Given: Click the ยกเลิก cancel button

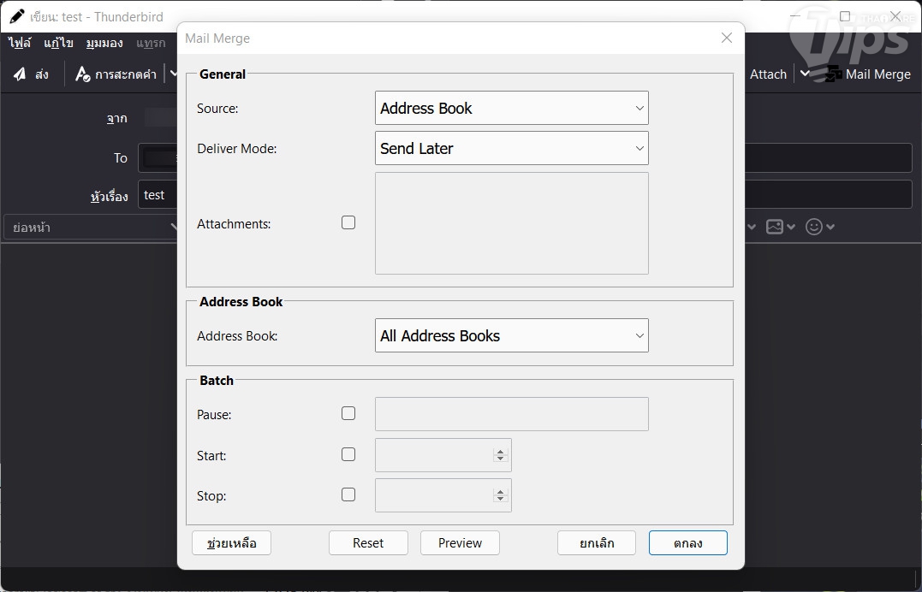Looking at the screenshot, I should 597,542.
